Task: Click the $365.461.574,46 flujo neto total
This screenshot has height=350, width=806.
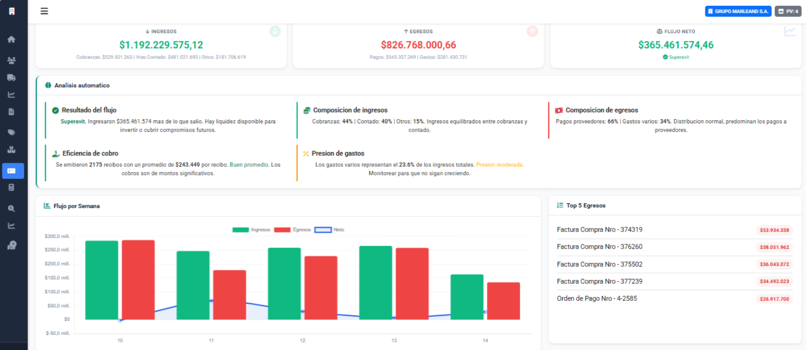Action: pyautogui.click(x=676, y=45)
